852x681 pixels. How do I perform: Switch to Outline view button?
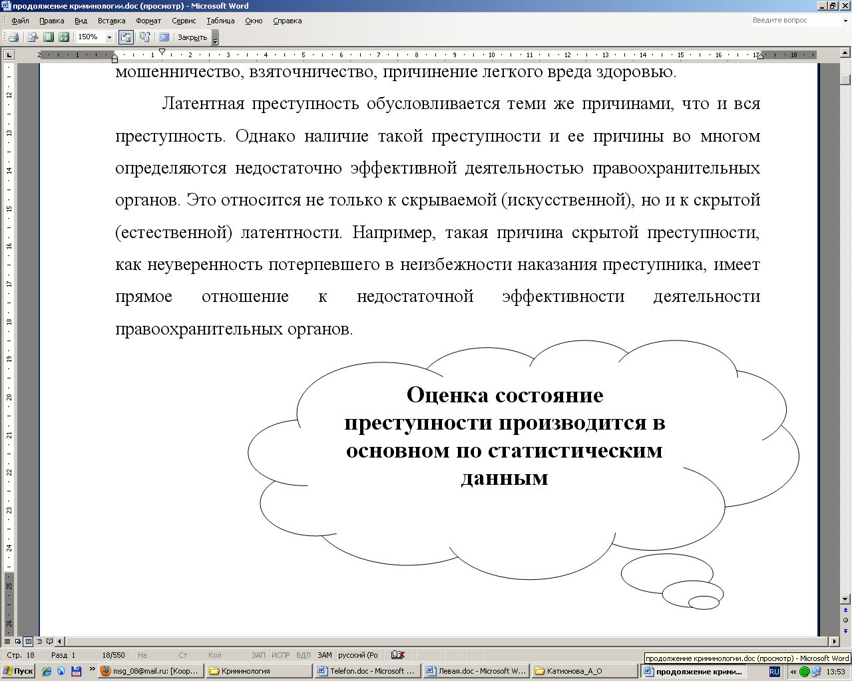pos(39,642)
